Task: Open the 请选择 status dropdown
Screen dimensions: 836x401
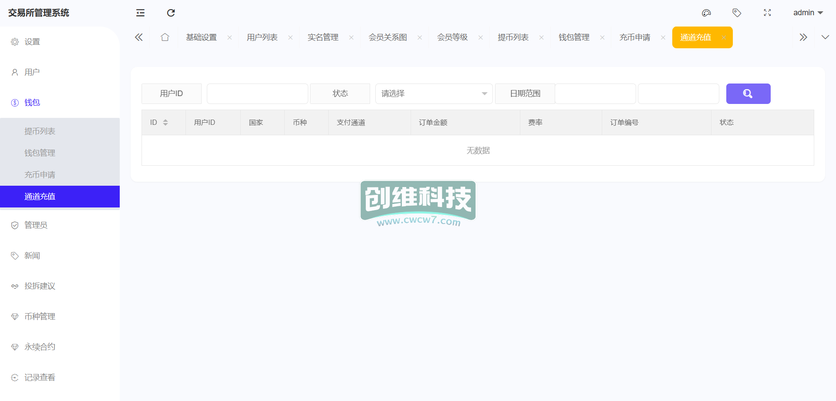Action: click(x=434, y=94)
